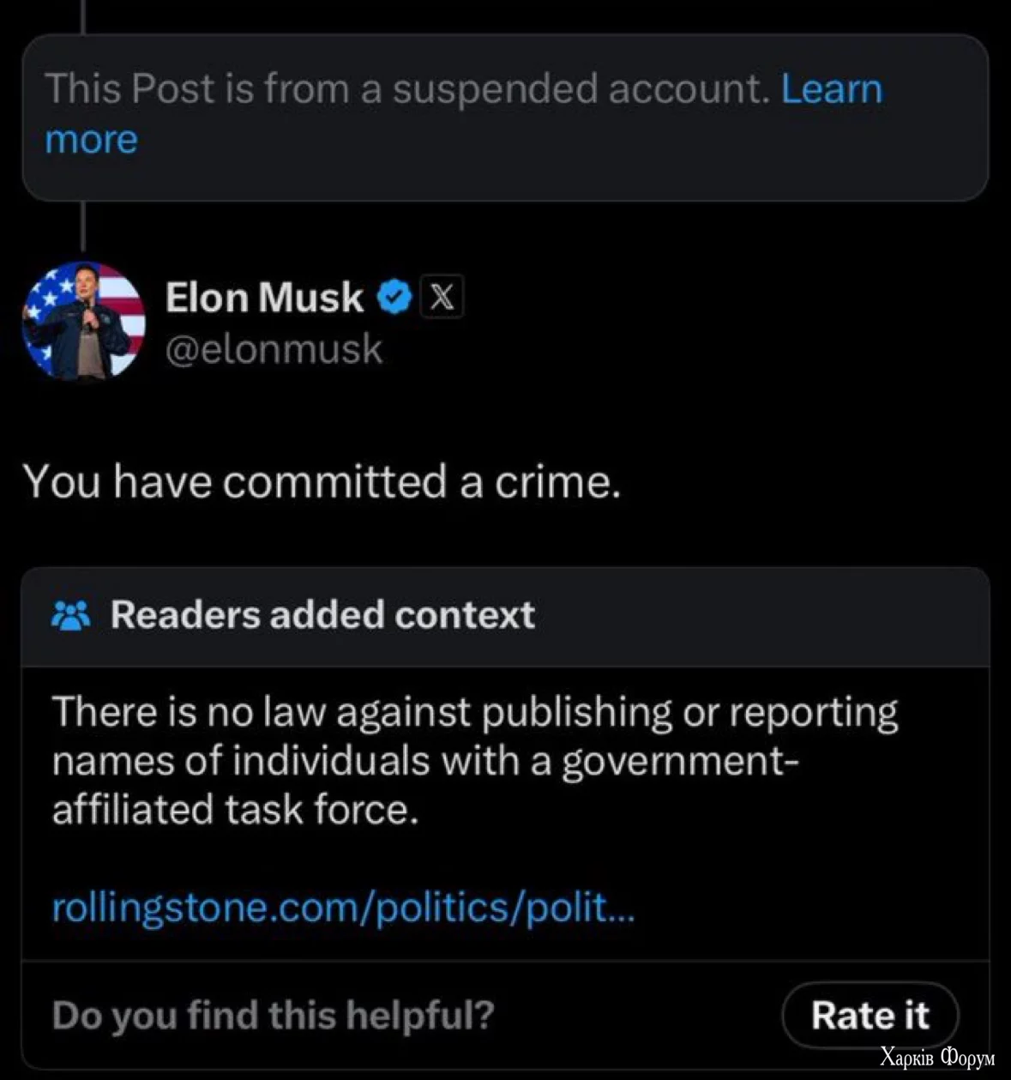The image size is (1011, 1080).
Task: Open the Elon Musk display name
Action: pos(264,298)
